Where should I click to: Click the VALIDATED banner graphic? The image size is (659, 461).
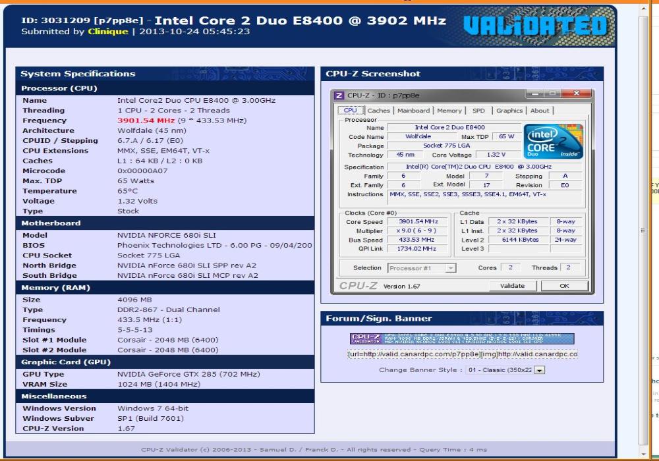[535, 25]
